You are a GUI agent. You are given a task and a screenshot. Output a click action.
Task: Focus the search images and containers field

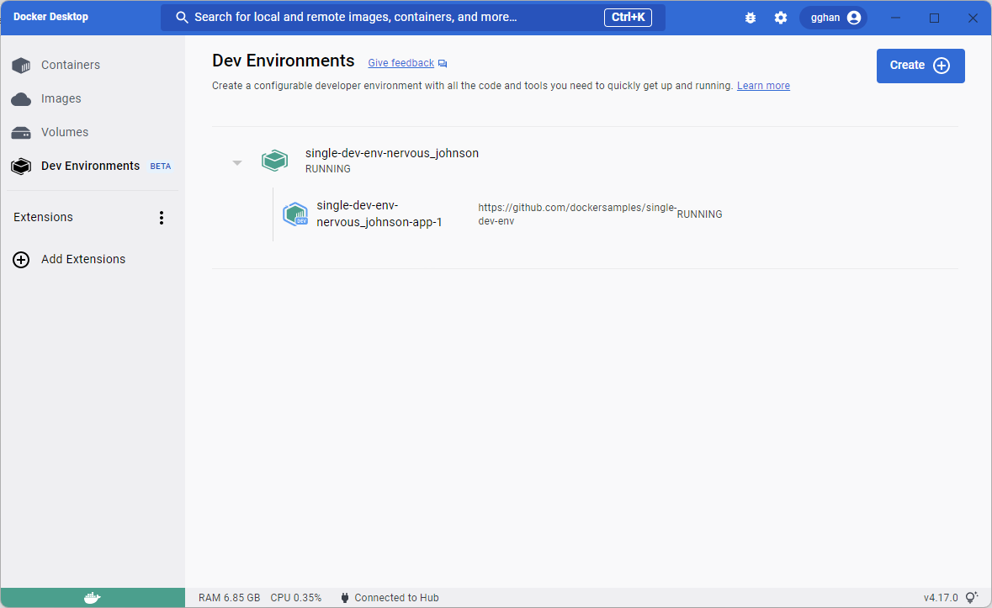(412, 18)
